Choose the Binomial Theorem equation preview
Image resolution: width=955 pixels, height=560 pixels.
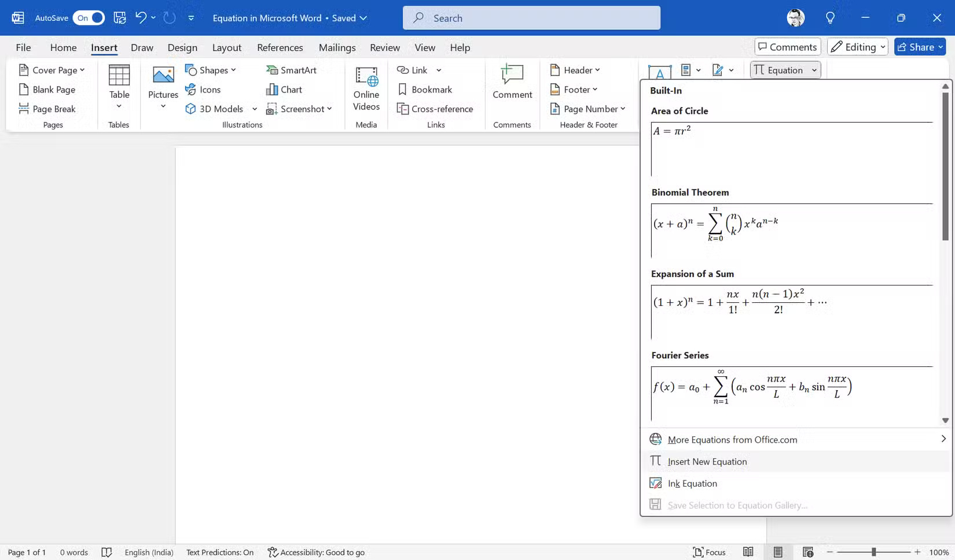pyautogui.click(x=791, y=230)
